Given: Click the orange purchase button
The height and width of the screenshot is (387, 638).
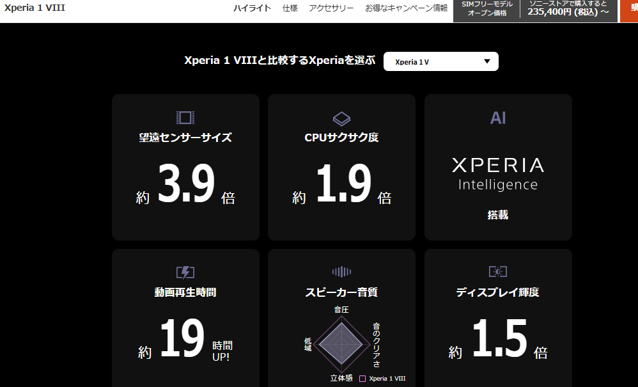Looking at the screenshot, I should pos(628,11).
